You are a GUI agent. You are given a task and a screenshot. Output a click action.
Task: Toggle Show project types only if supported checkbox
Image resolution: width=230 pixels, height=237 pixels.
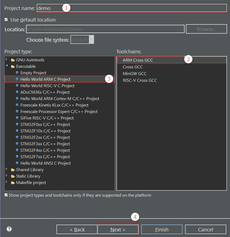pos(6,195)
